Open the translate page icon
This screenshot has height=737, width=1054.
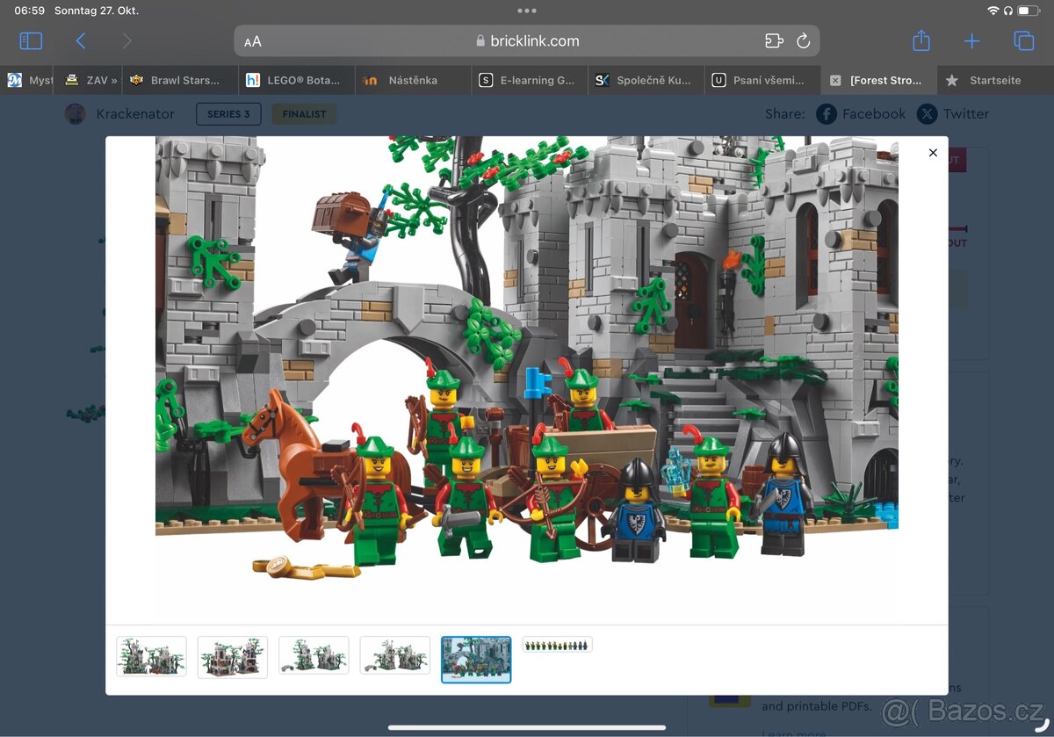tap(773, 40)
